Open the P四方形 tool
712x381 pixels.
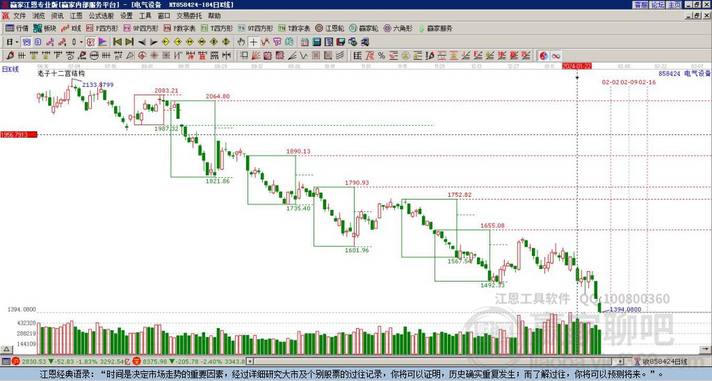[x=102, y=28]
